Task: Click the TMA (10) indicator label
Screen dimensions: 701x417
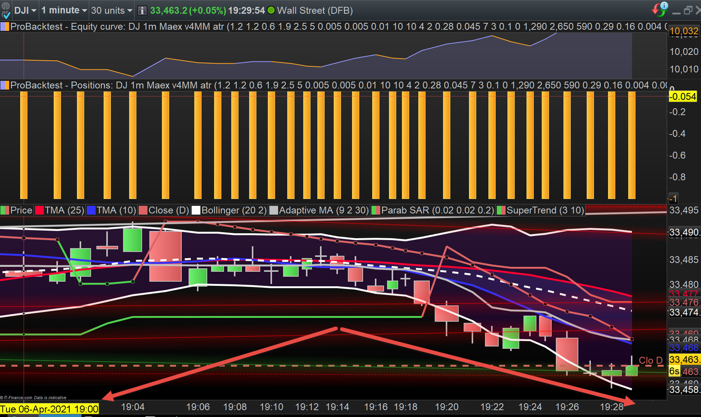Action: 116,210
